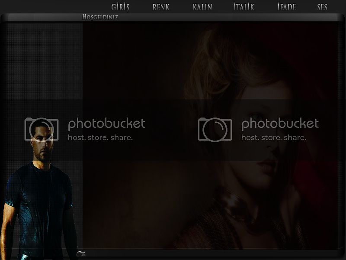
Task: Toggle KALIN bold text formatting
Action: (202, 7)
